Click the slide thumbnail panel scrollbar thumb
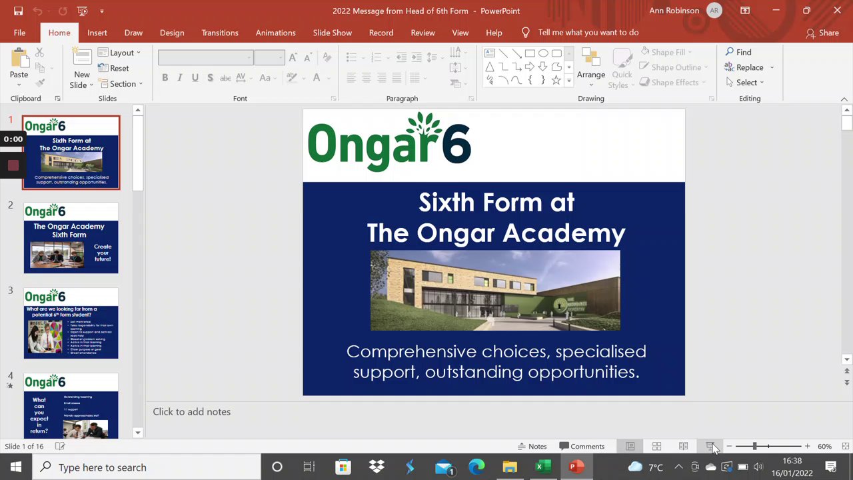Viewport: 853px width, 480px height. coord(137,153)
